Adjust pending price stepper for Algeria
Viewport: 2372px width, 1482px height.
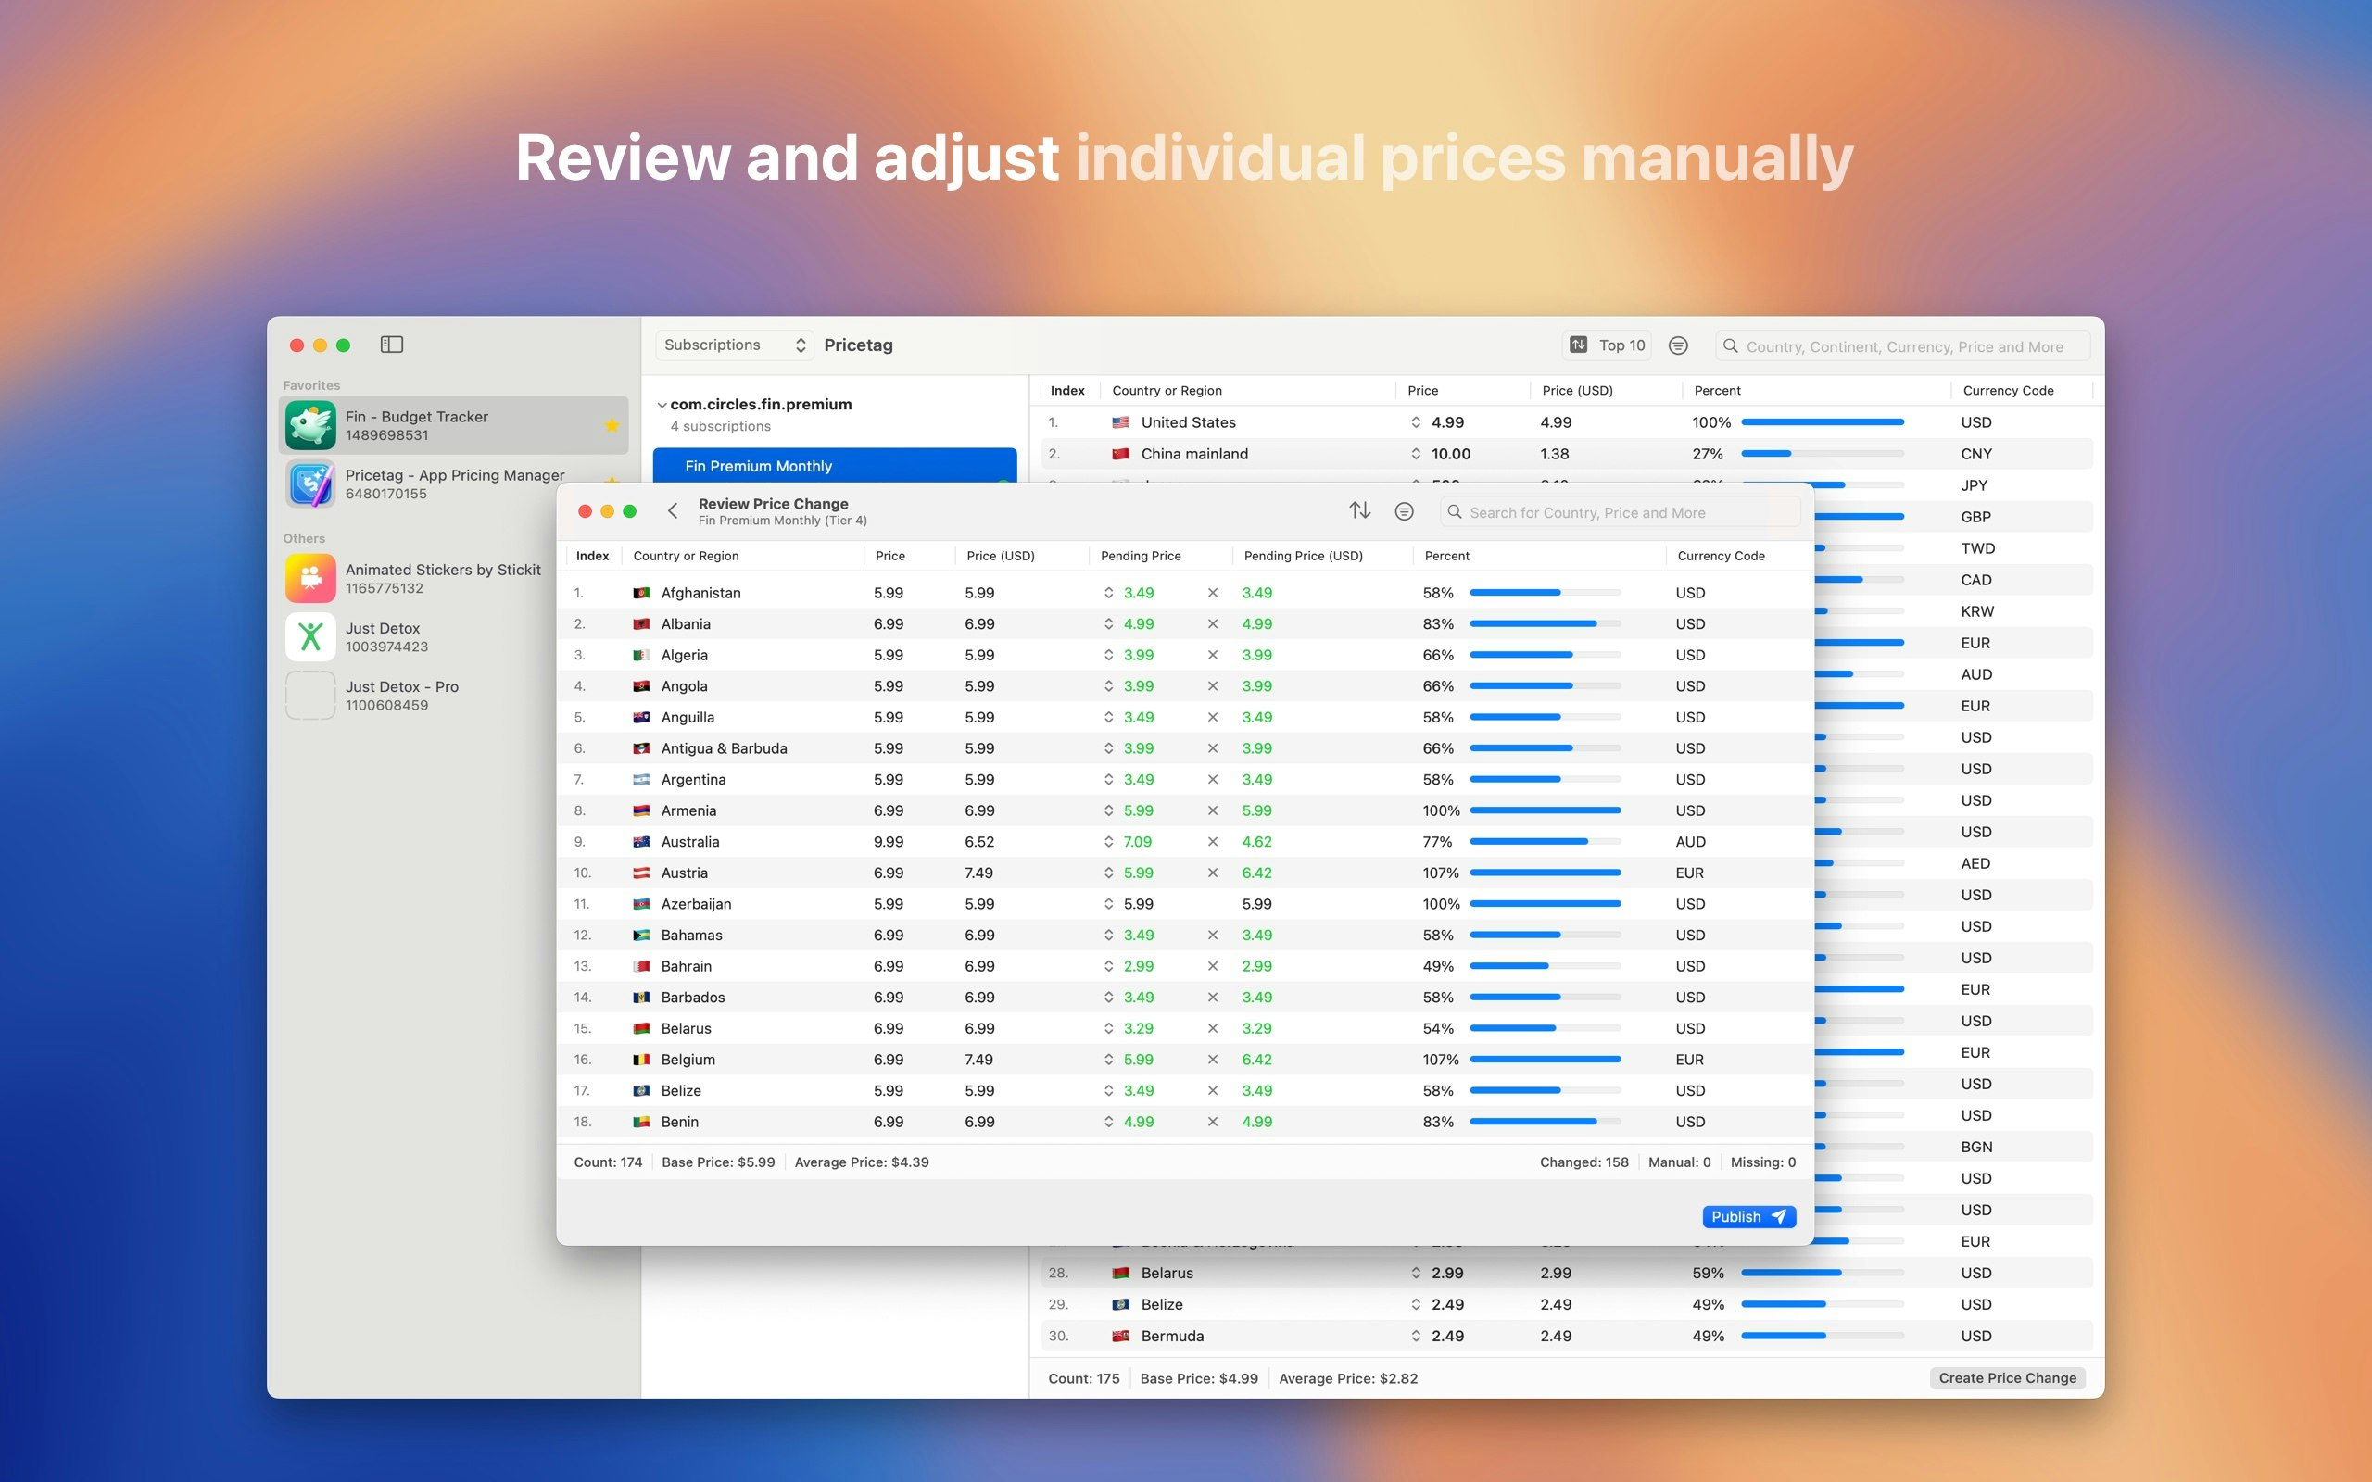[1108, 655]
